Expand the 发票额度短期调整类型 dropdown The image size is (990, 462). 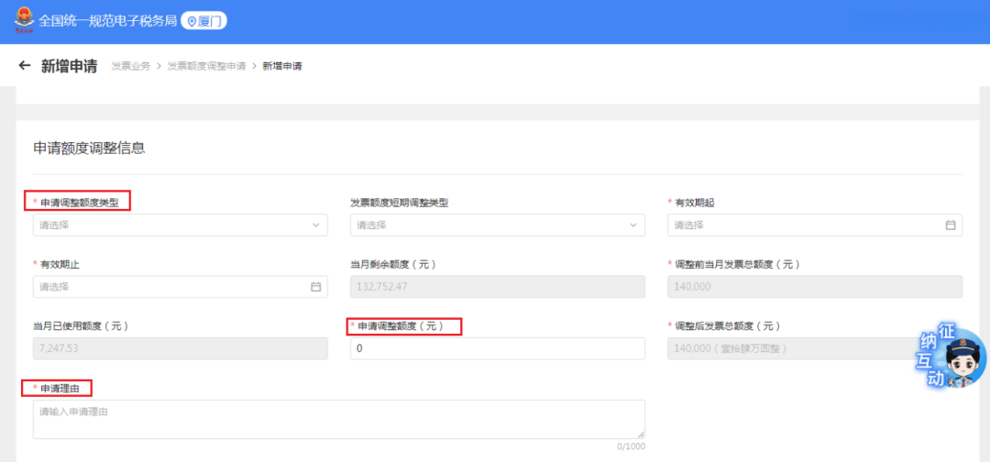(495, 225)
